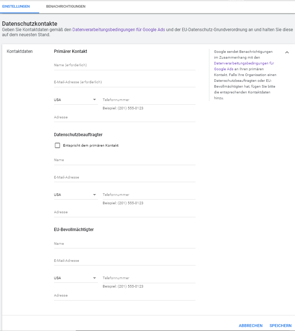This screenshot has height=331, width=295.
Task: Focus Datenschutzbeauftragter Name field
Action: (x=125, y=160)
